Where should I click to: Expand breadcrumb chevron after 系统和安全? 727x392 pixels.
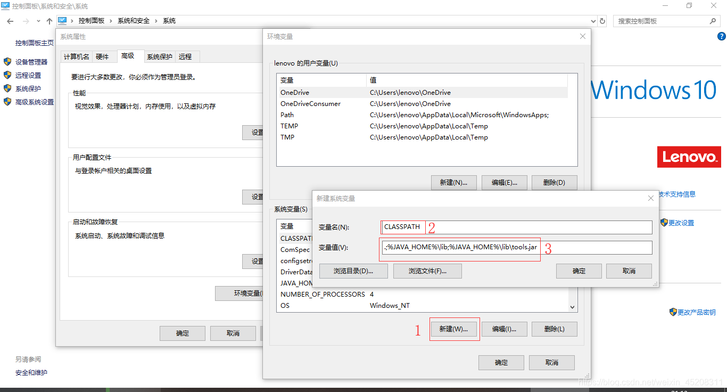[x=156, y=21]
